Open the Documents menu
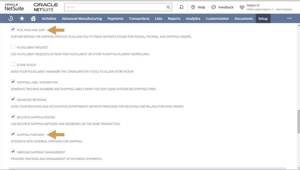300x170 pixels. point(244,18)
